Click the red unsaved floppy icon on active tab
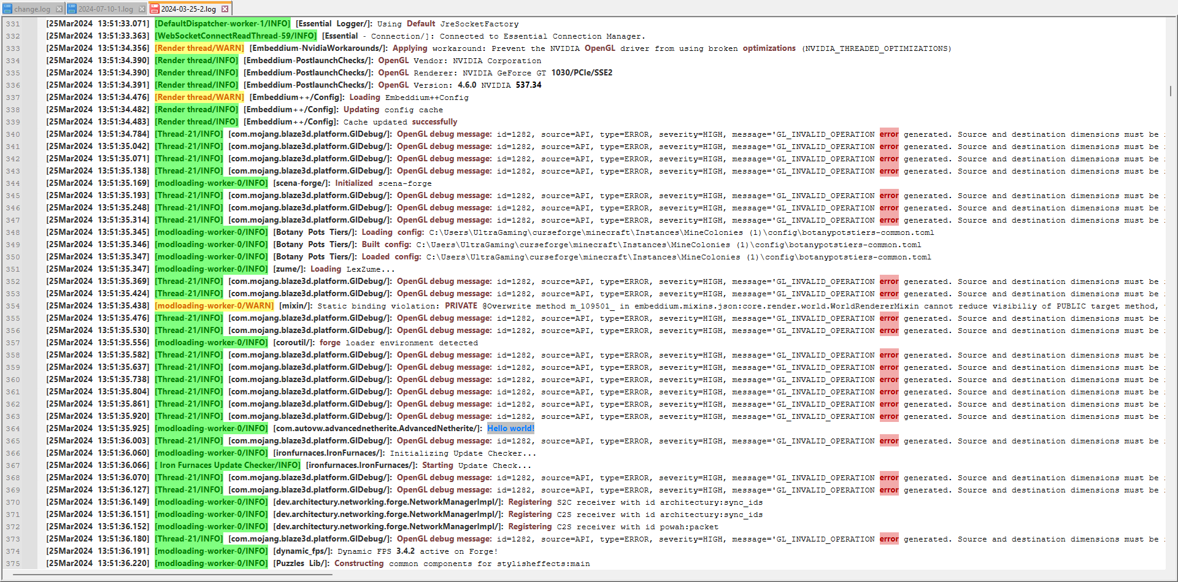The height and width of the screenshot is (582, 1178). [155, 9]
